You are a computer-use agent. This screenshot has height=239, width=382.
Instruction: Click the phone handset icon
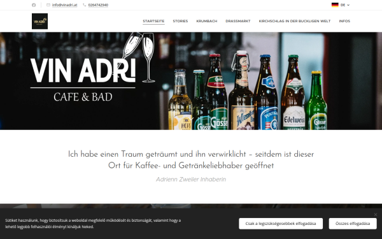85,5
